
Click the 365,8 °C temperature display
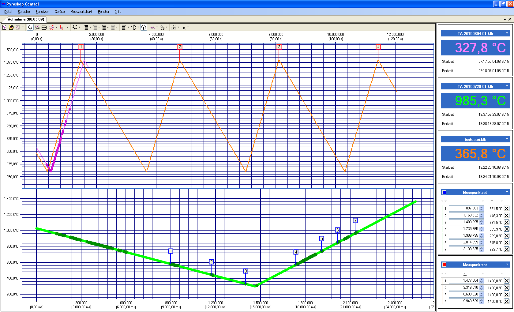point(475,154)
